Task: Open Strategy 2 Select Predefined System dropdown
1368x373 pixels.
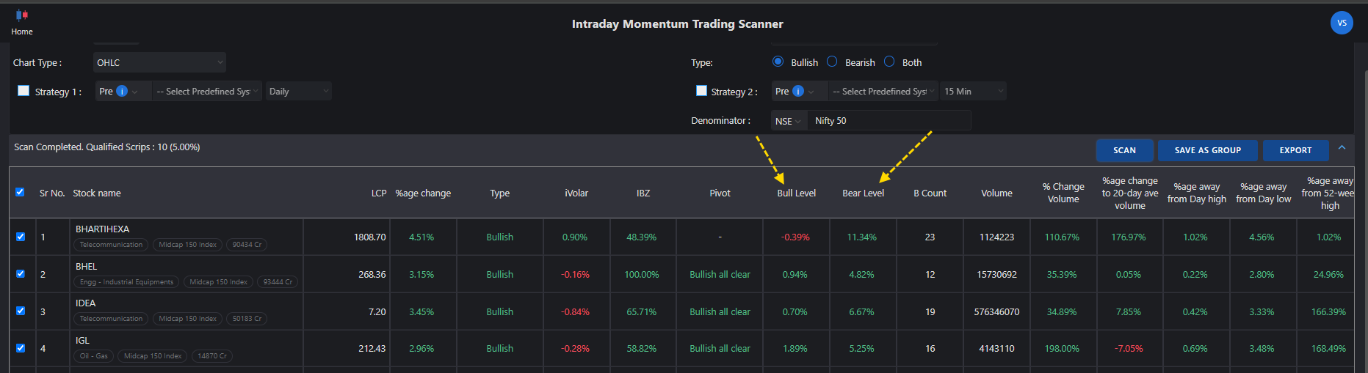Action: (883, 91)
